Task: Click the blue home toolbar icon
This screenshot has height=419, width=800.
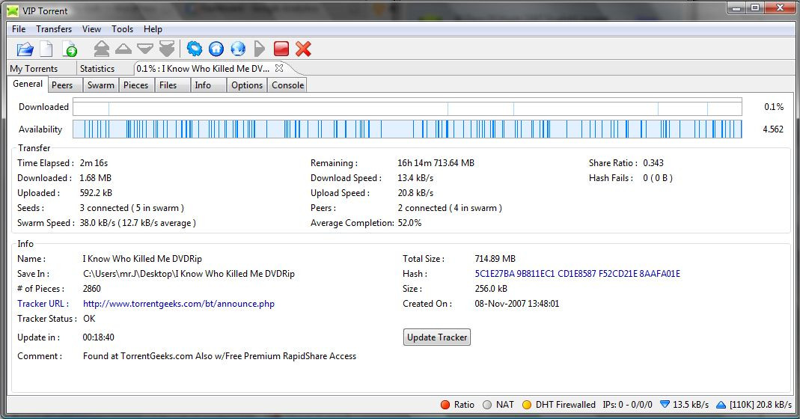Action: 216,49
